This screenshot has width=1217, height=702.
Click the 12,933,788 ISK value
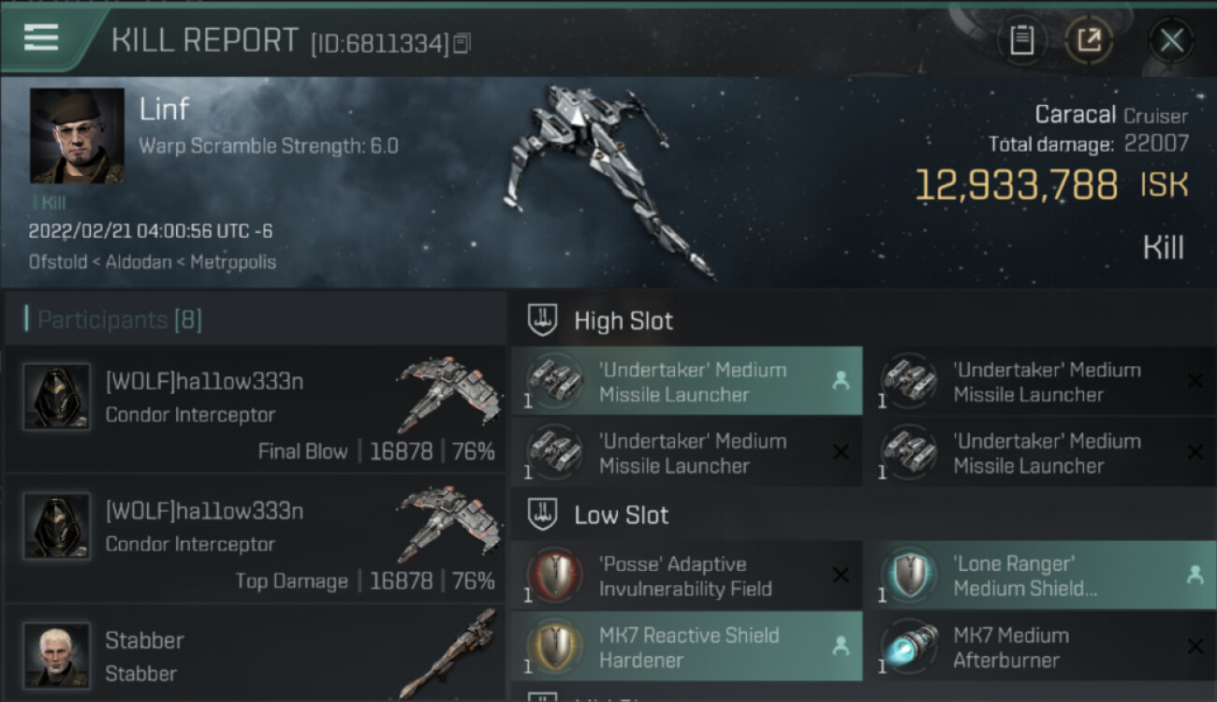[x=1050, y=184]
